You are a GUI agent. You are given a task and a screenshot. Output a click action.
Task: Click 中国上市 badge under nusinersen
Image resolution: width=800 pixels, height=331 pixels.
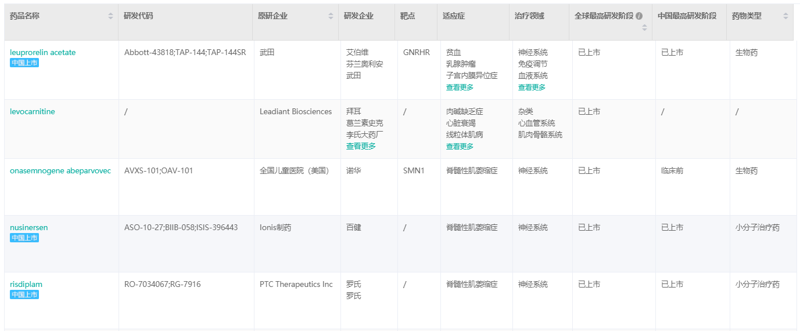coord(24,238)
